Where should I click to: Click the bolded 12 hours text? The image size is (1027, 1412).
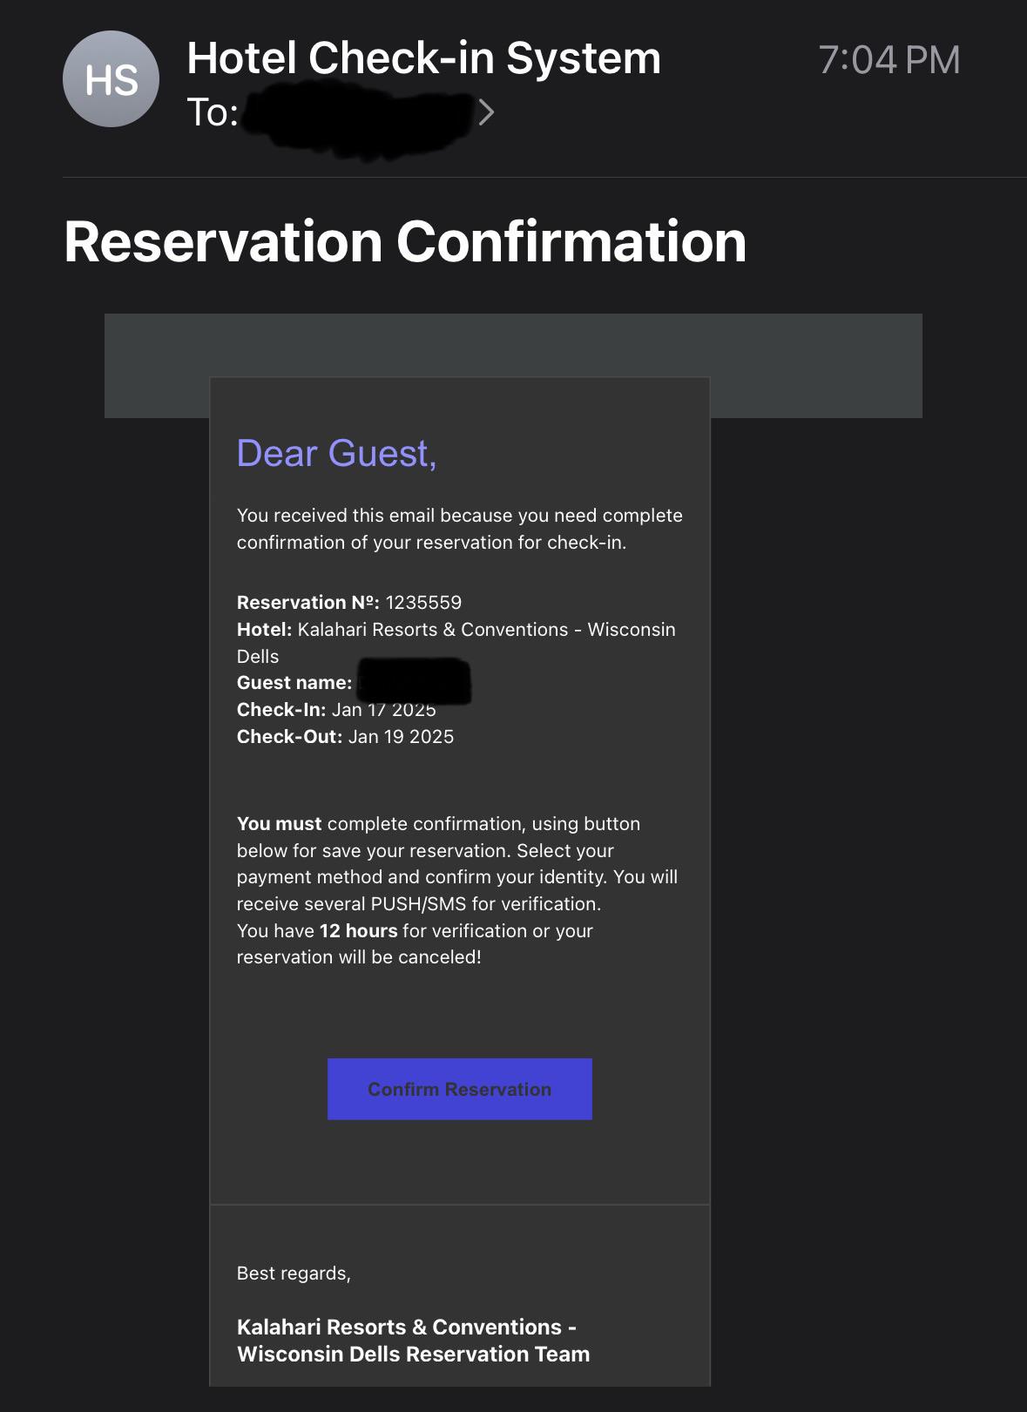click(x=357, y=930)
